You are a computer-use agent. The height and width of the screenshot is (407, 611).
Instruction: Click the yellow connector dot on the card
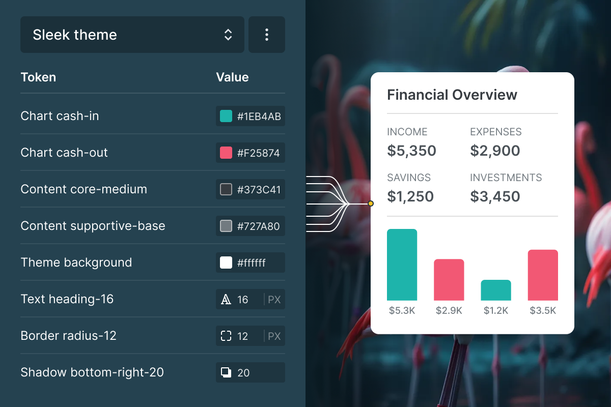coord(371,203)
